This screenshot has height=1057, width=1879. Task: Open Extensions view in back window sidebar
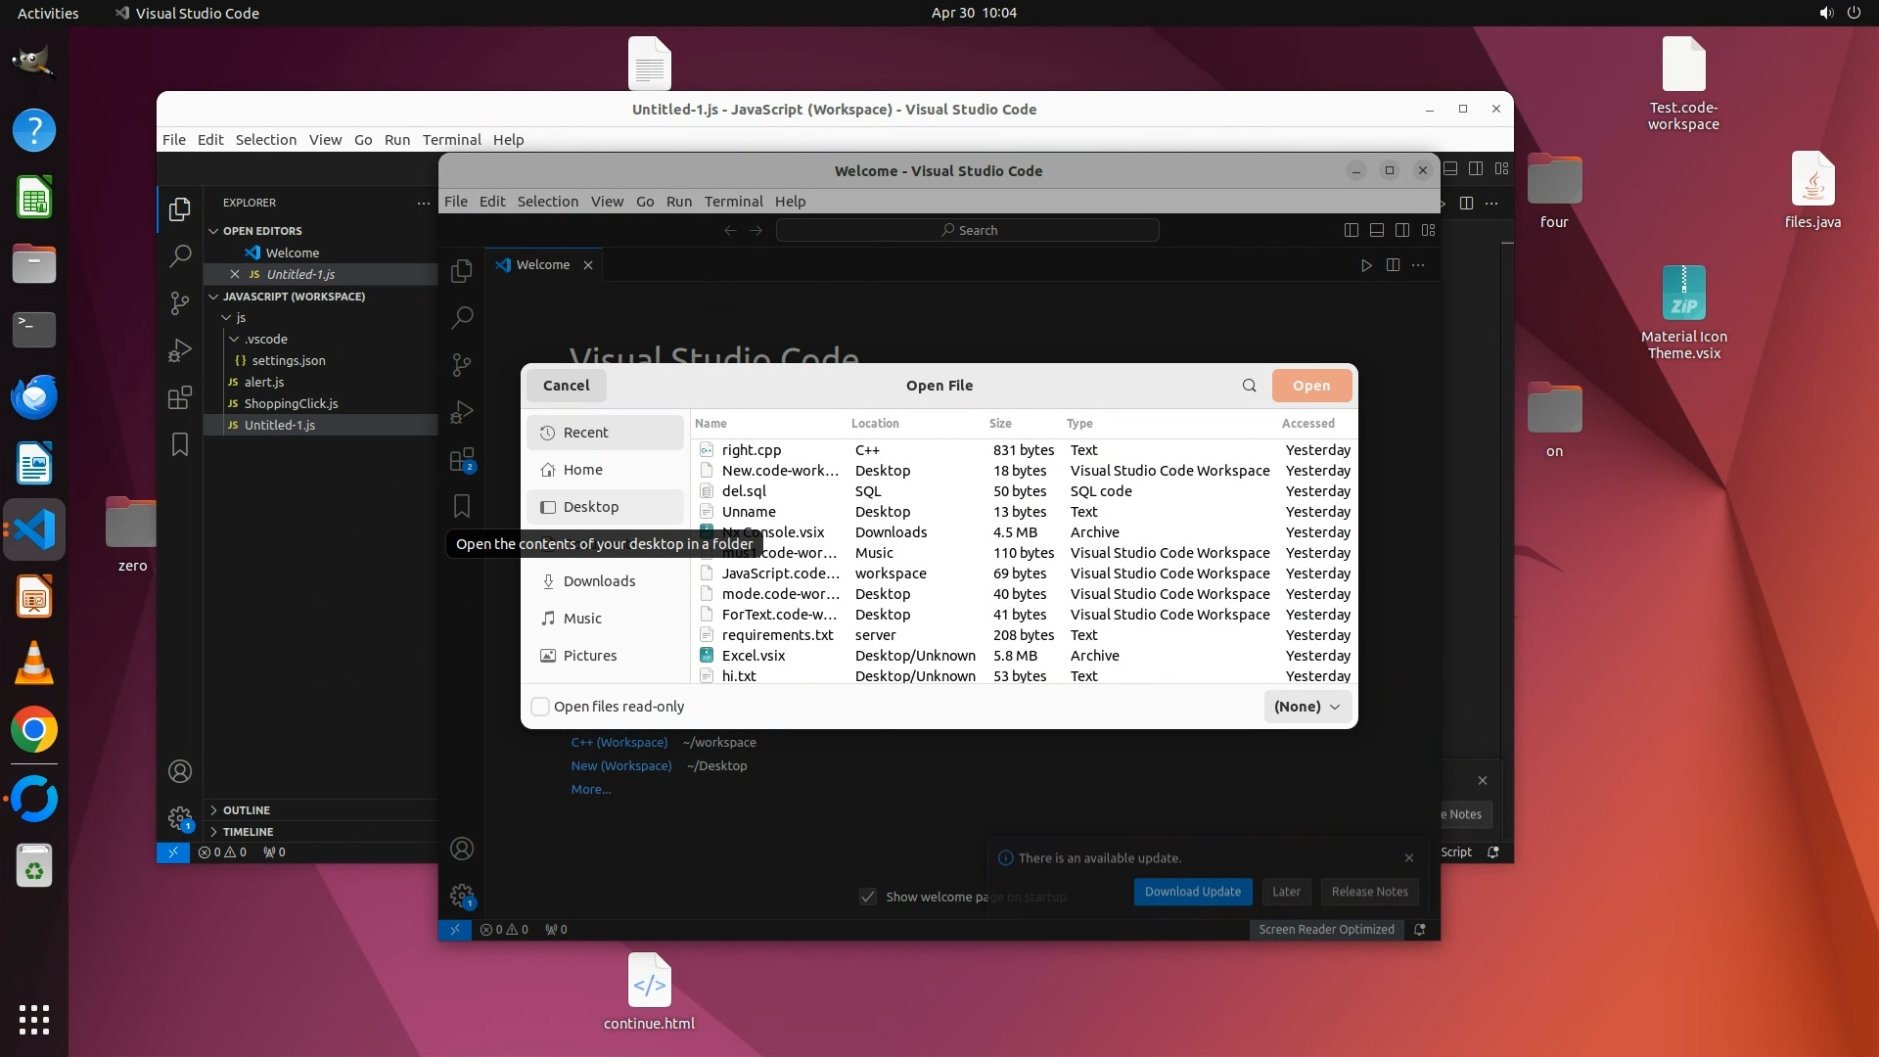[180, 397]
